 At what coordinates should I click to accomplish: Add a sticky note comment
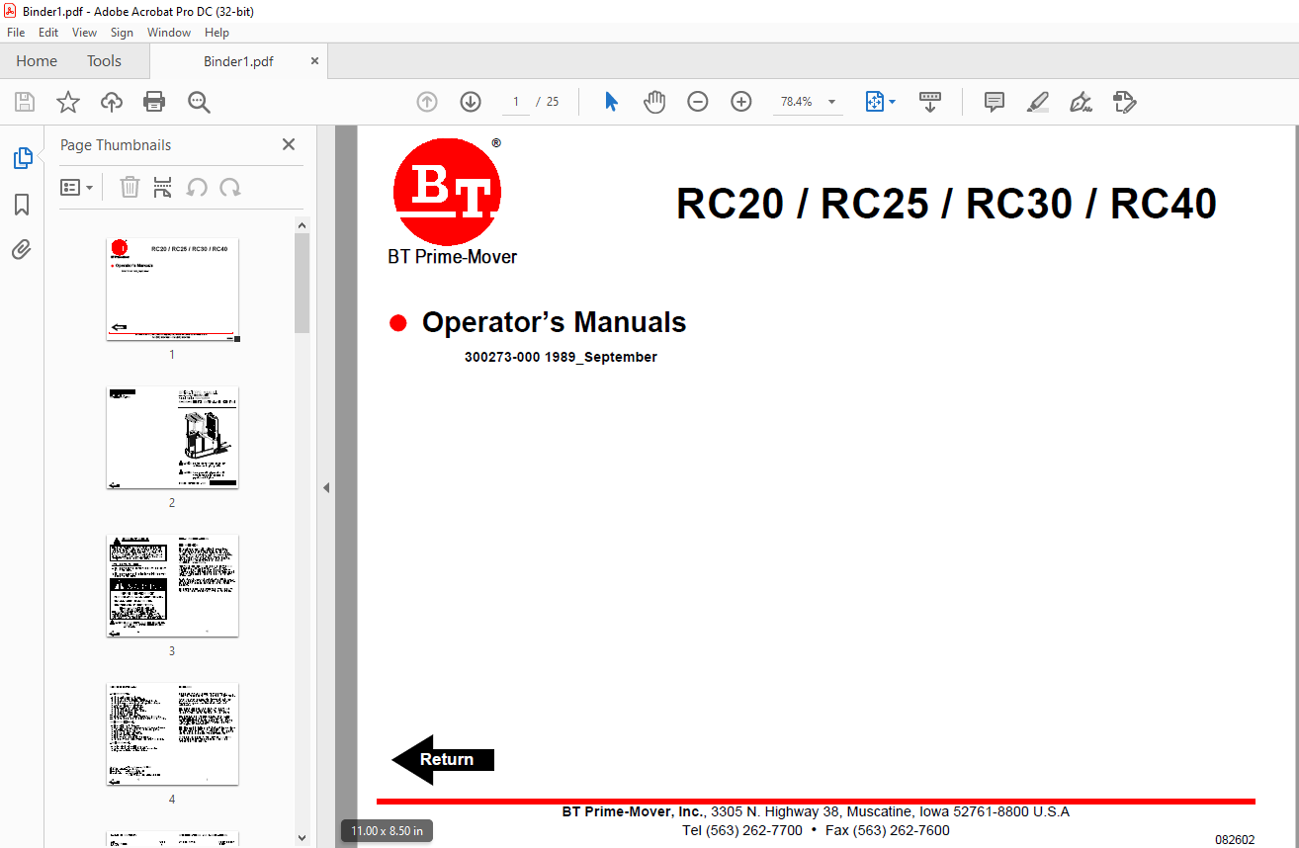coord(995,102)
